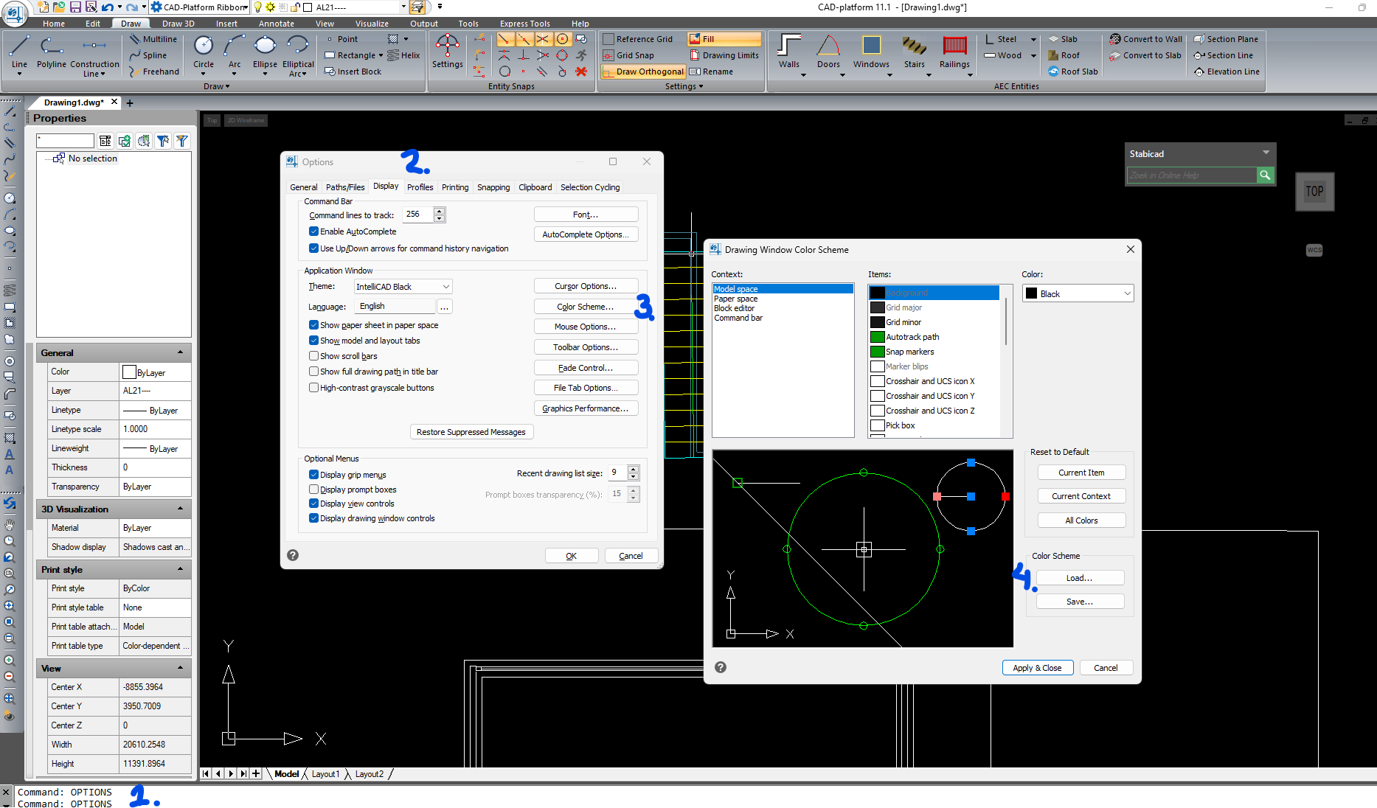Collapse the General properties section
The height and width of the screenshot is (808, 1377).
tap(180, 352)
